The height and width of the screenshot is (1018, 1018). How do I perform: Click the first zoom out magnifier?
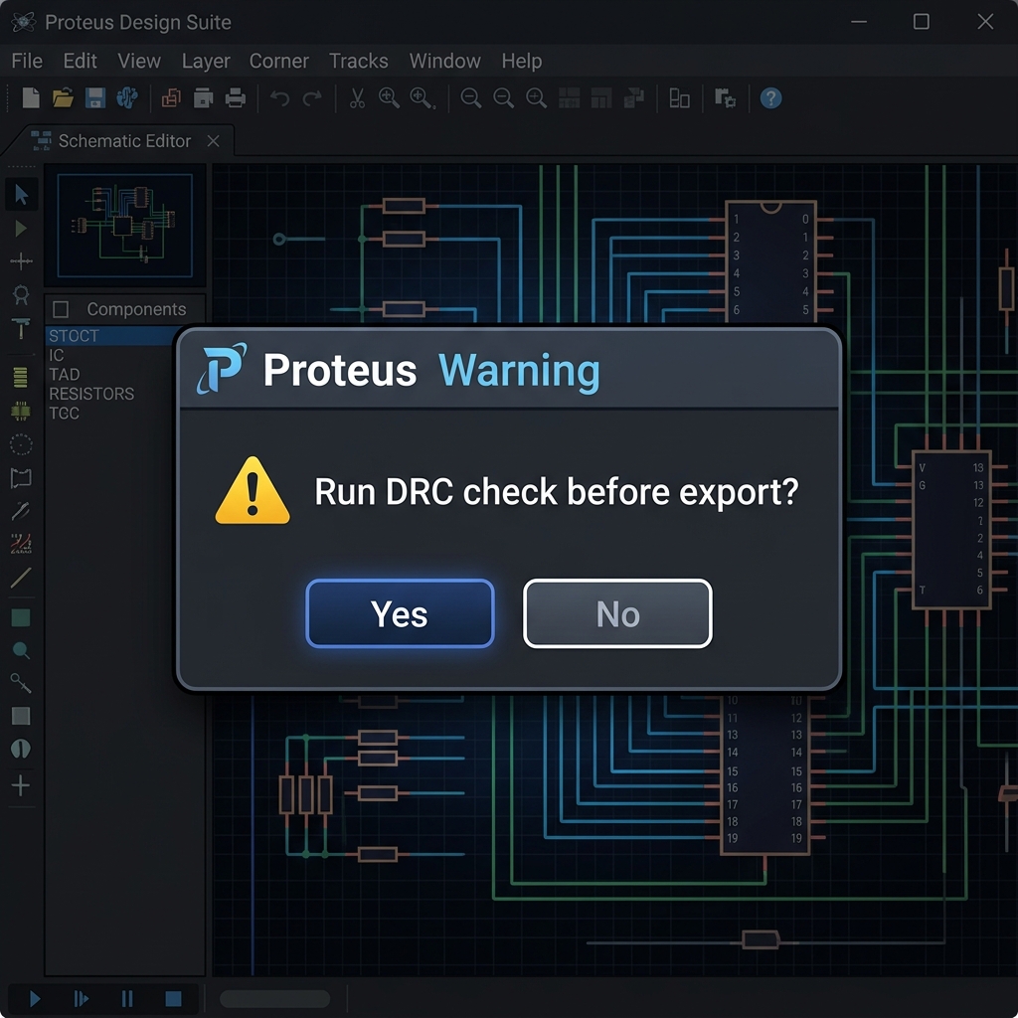coord(470,98)
